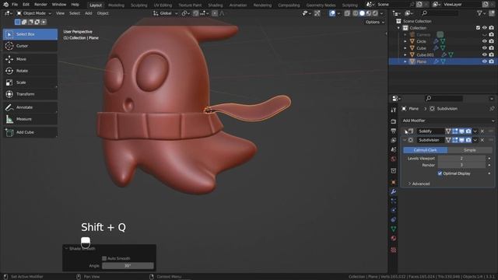
Task: Select the Add Cube tool
Action: 30,132
